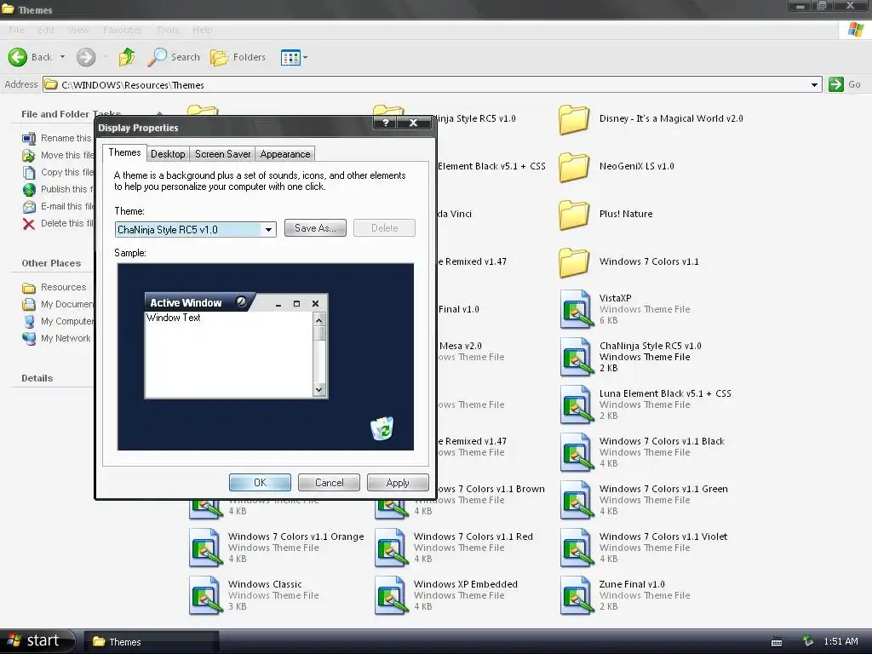Click the Apply button
Viewport: 872px width, 654px height.
click(398, 483)
